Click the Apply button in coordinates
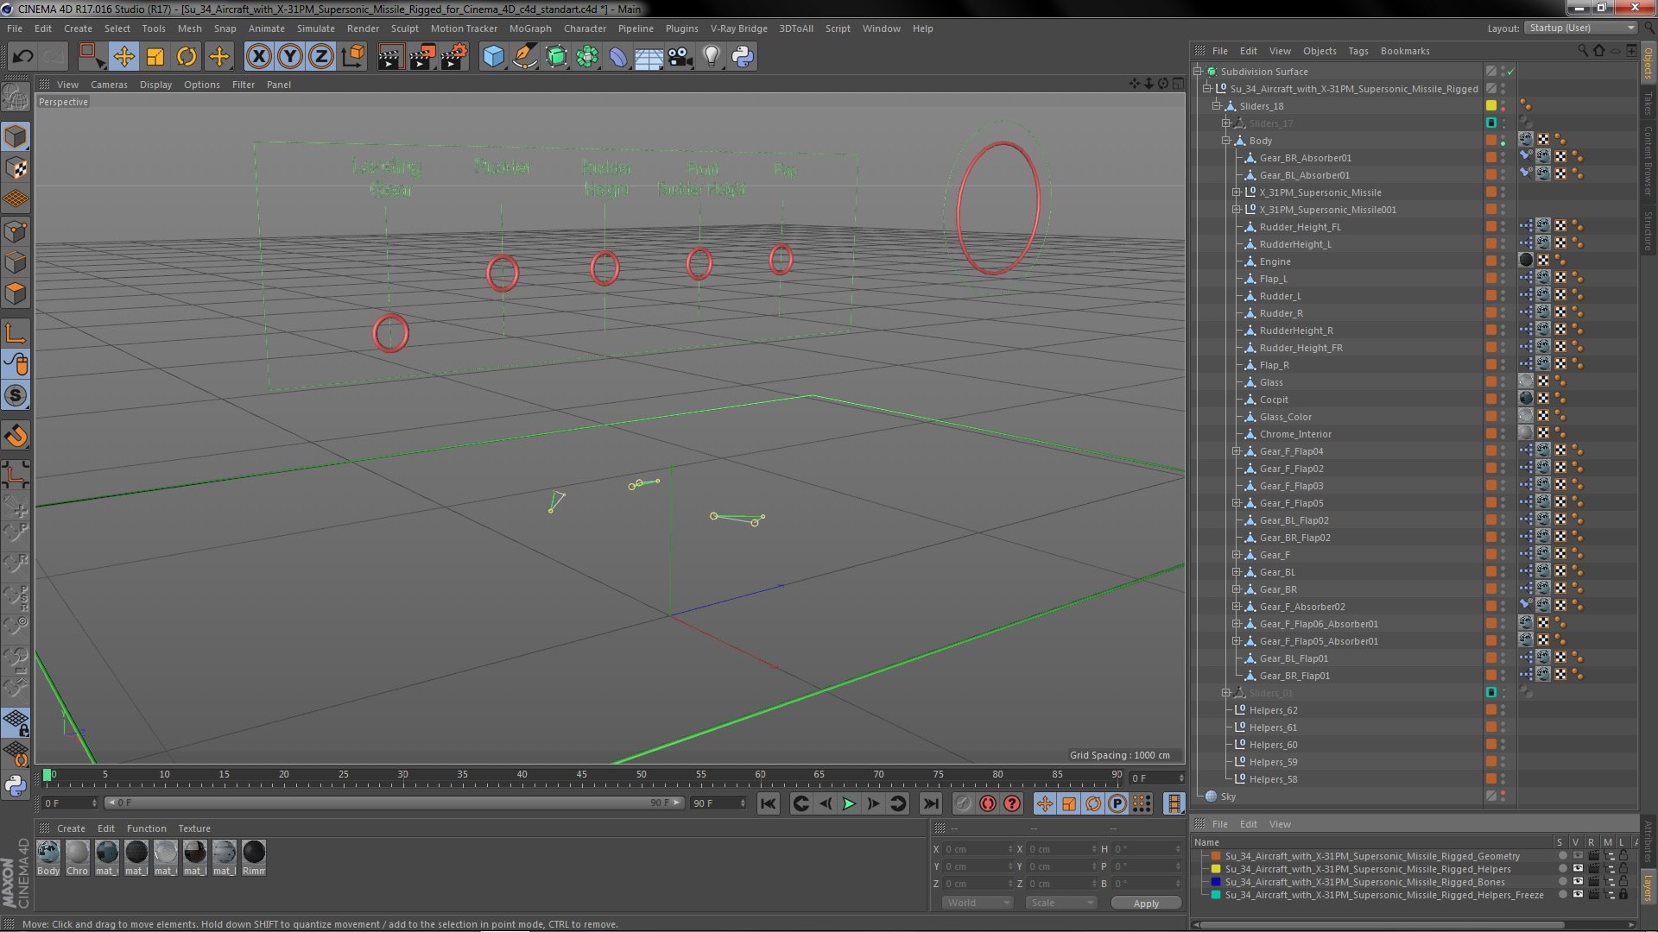The height and width of the screenshot is (932, 1658). (x=1146, y=903)
